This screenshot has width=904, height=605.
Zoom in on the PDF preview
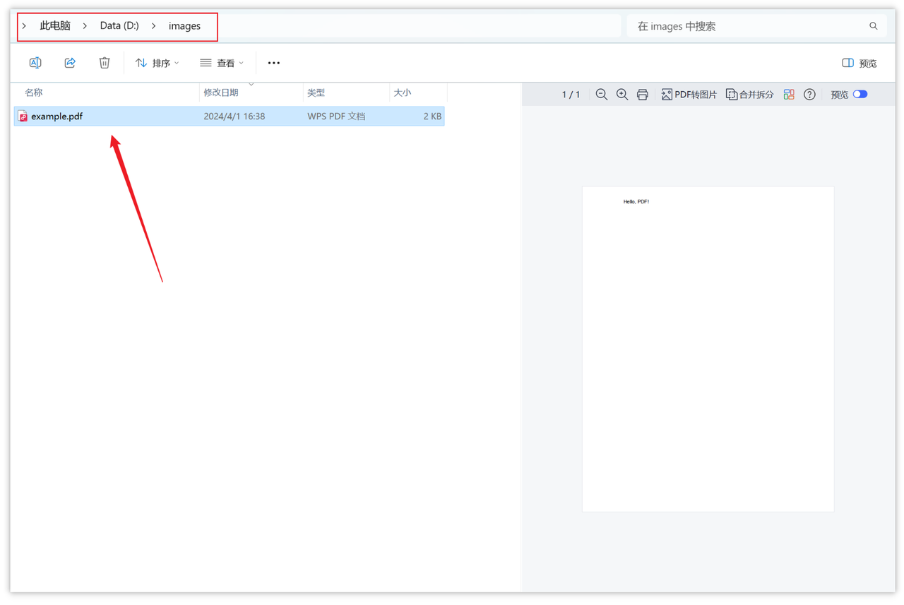click(x=622, y=95)
